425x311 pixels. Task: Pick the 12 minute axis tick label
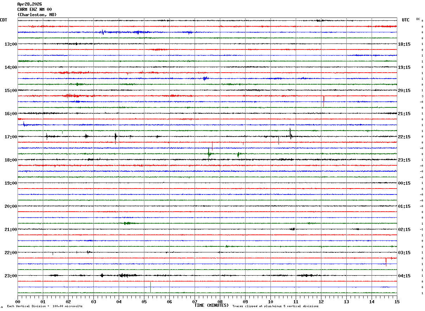tap(321, 302)
